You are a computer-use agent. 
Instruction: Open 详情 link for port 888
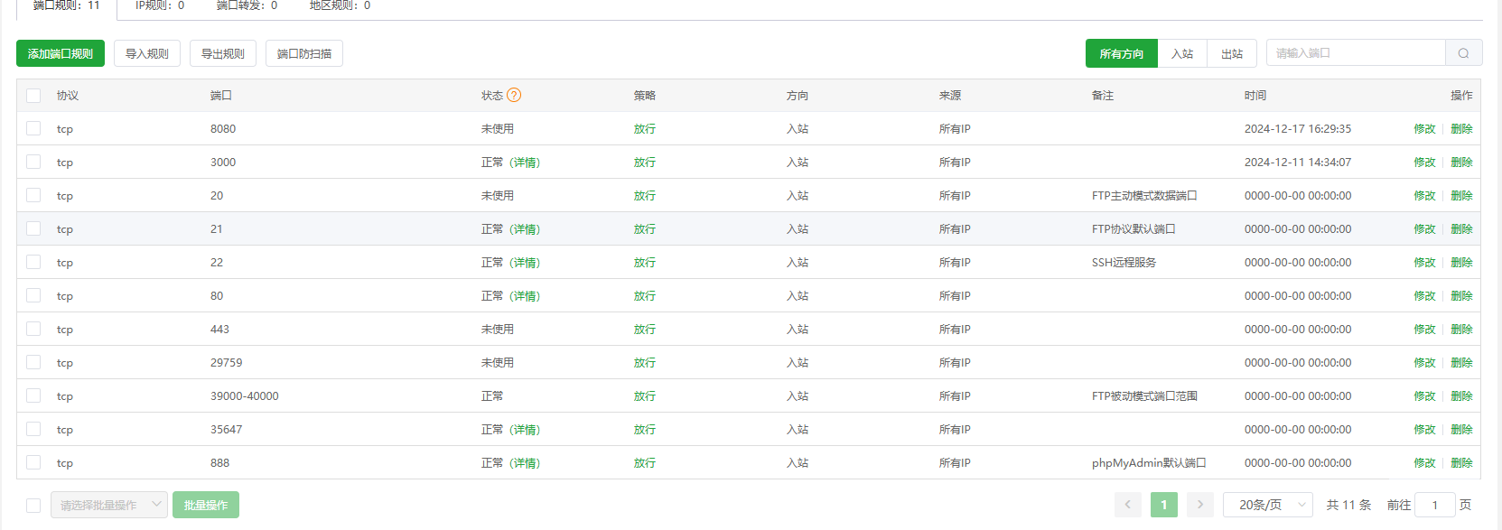pos(525,463)
